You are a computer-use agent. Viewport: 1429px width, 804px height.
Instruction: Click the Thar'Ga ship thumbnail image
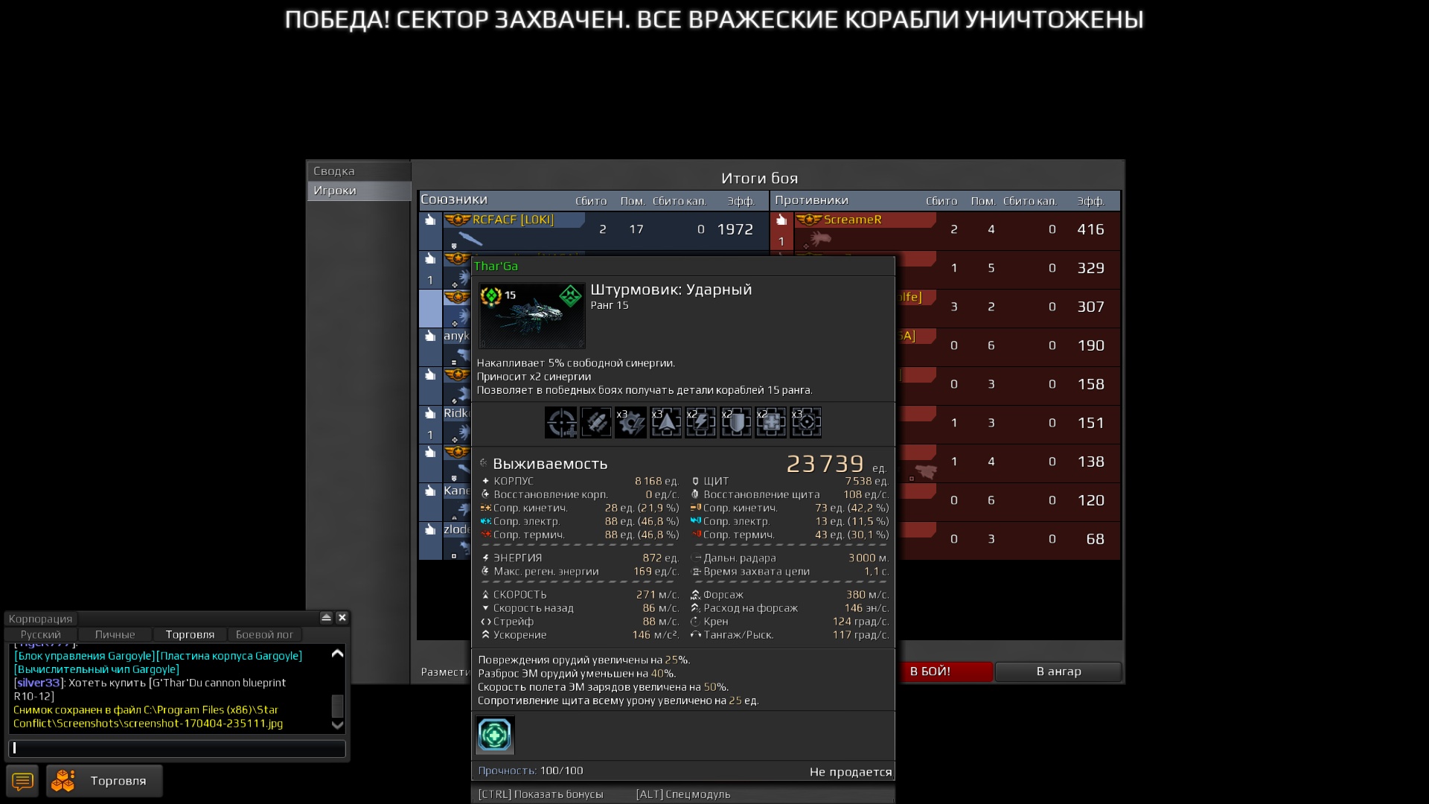532,315
